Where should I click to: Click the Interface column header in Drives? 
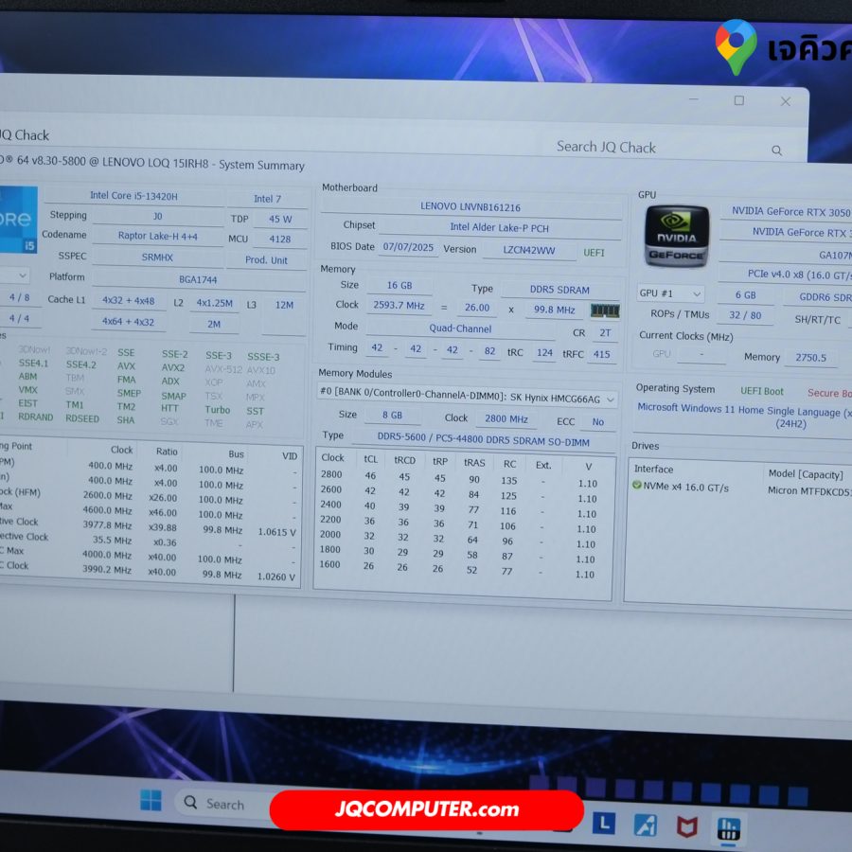(653, 469)
